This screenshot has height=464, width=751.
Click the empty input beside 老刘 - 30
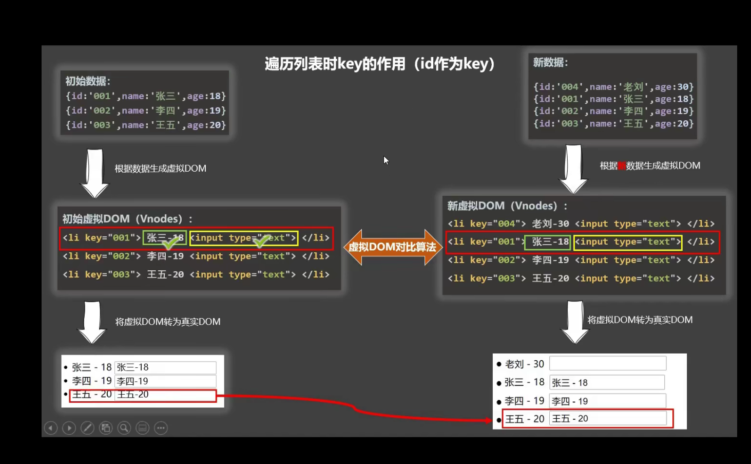(x=607, y=364)
